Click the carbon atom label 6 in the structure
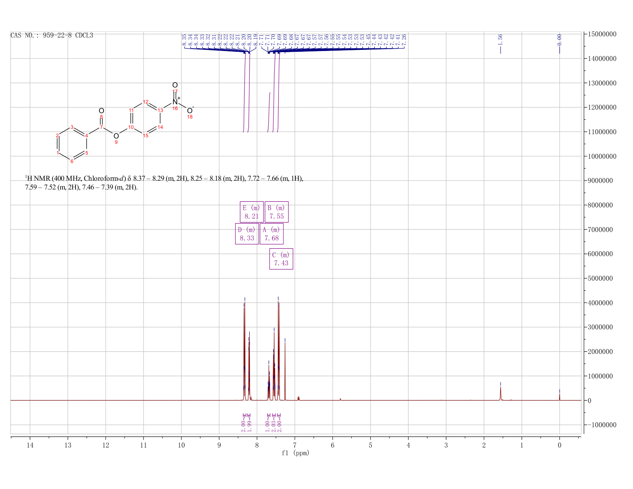633x489 pixels. click(x=72, y=161)
